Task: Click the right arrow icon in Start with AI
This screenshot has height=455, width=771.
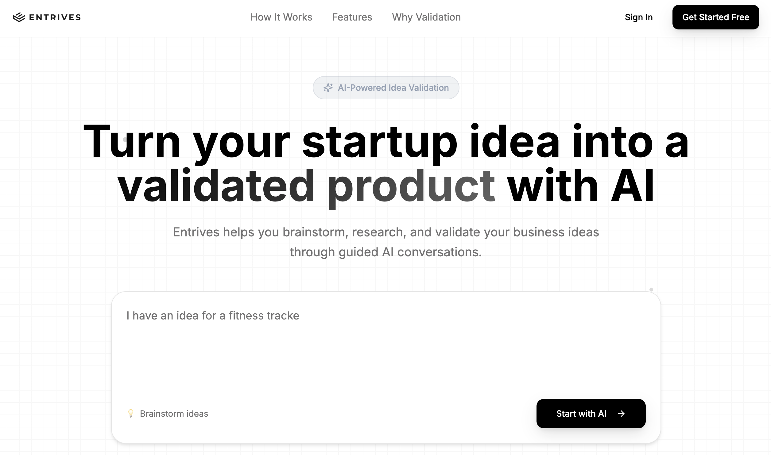Action: (621, 414)
